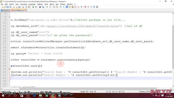Open the Macro menu
Screen dimensions: 174x98
pyautogui.click(x=52, y=4)
